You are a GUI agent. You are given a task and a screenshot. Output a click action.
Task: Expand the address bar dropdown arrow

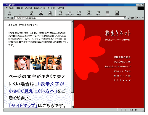point(125,18)
